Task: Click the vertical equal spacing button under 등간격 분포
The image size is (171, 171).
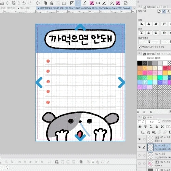Action: coord(149,42)
